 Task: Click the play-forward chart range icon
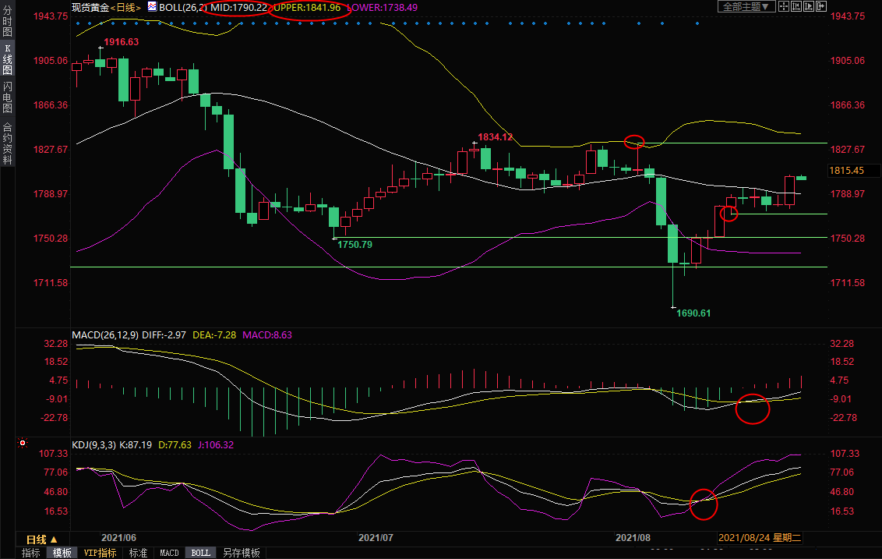(x=809, y=6)
